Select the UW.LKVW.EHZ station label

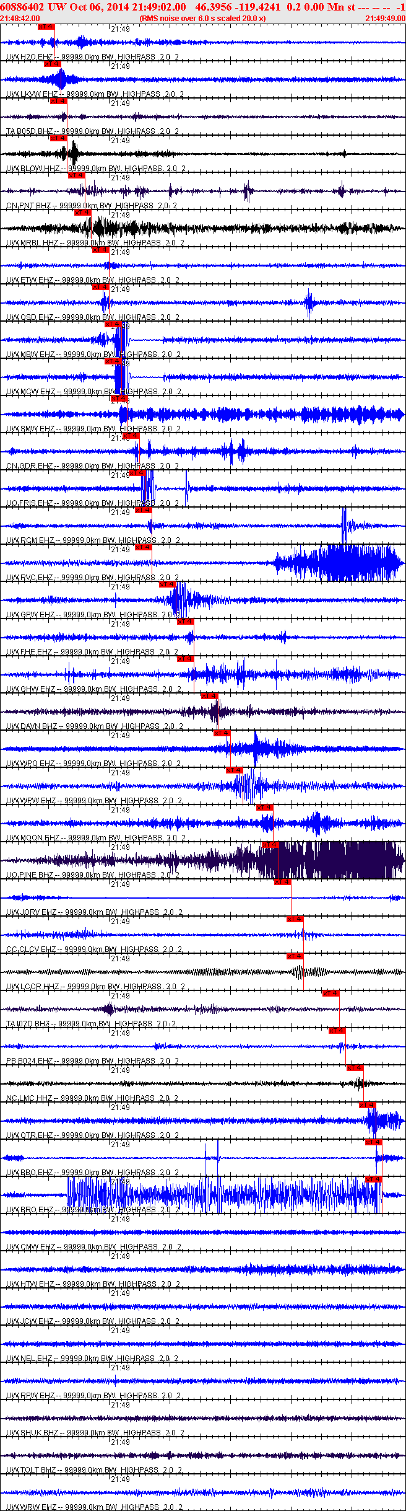pos(95,94)
